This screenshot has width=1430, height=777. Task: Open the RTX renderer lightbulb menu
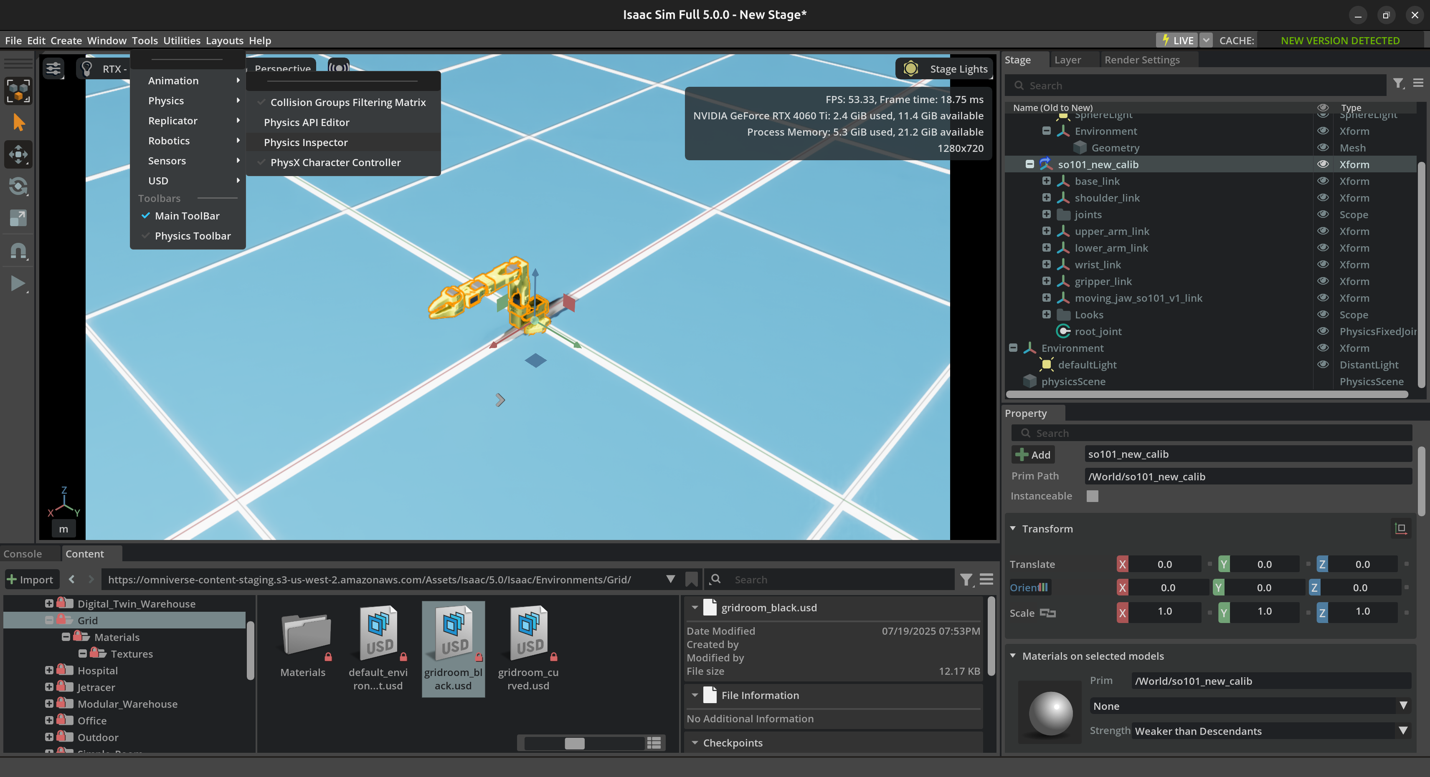tap(86, 69)
